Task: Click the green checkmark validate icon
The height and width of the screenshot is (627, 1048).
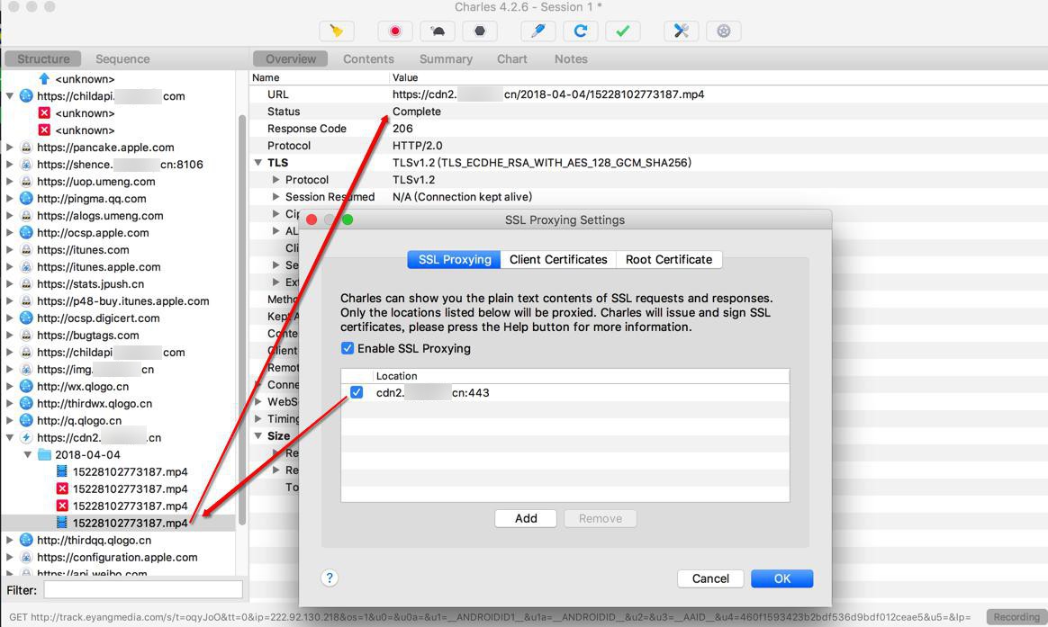Action: 622,31
